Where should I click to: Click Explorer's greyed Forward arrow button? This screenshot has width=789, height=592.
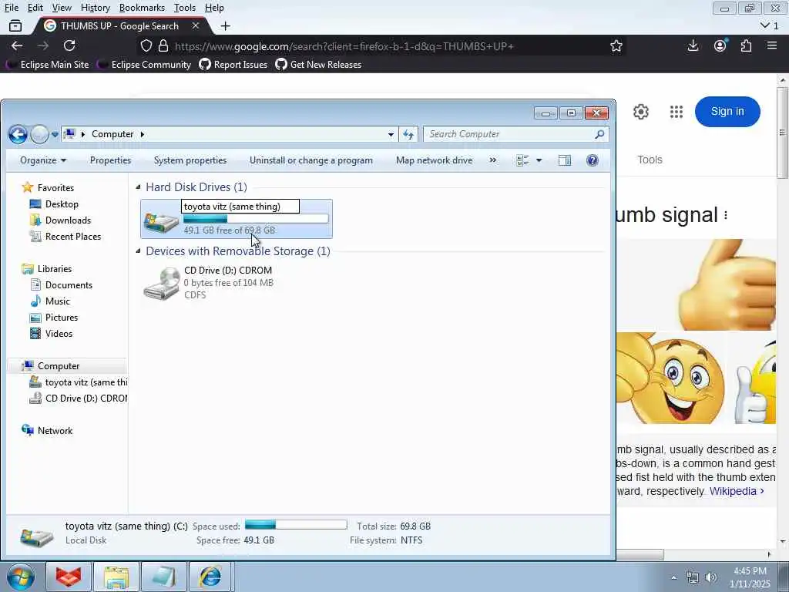[39, 134]
